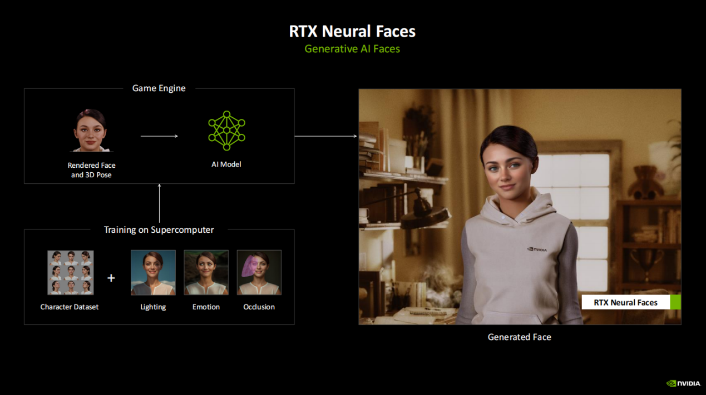This screenshot has width=706, height=395.
Task: Click the Game Engine box heading
Action: point(159,88)
